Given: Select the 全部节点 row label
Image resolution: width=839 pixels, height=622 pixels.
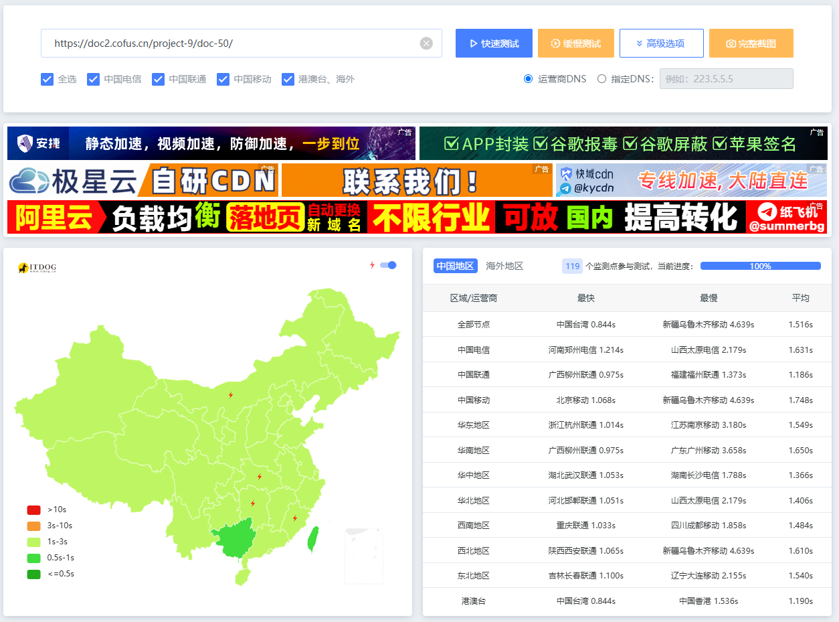Looking at the screenshot, I should [474, 325].
